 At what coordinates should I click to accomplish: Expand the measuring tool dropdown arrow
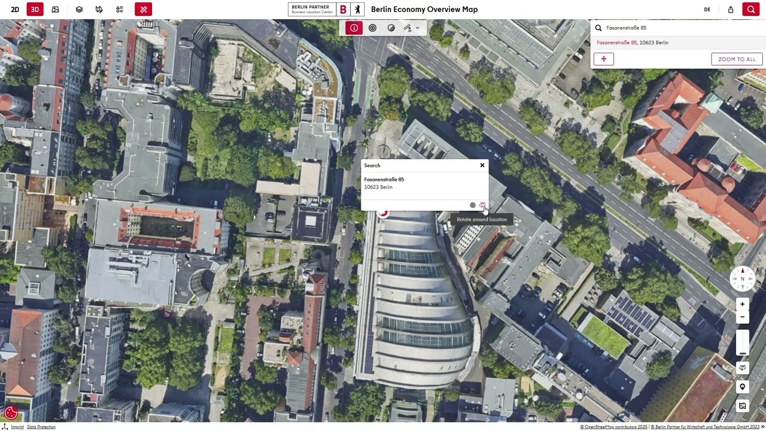pos(418,28)
